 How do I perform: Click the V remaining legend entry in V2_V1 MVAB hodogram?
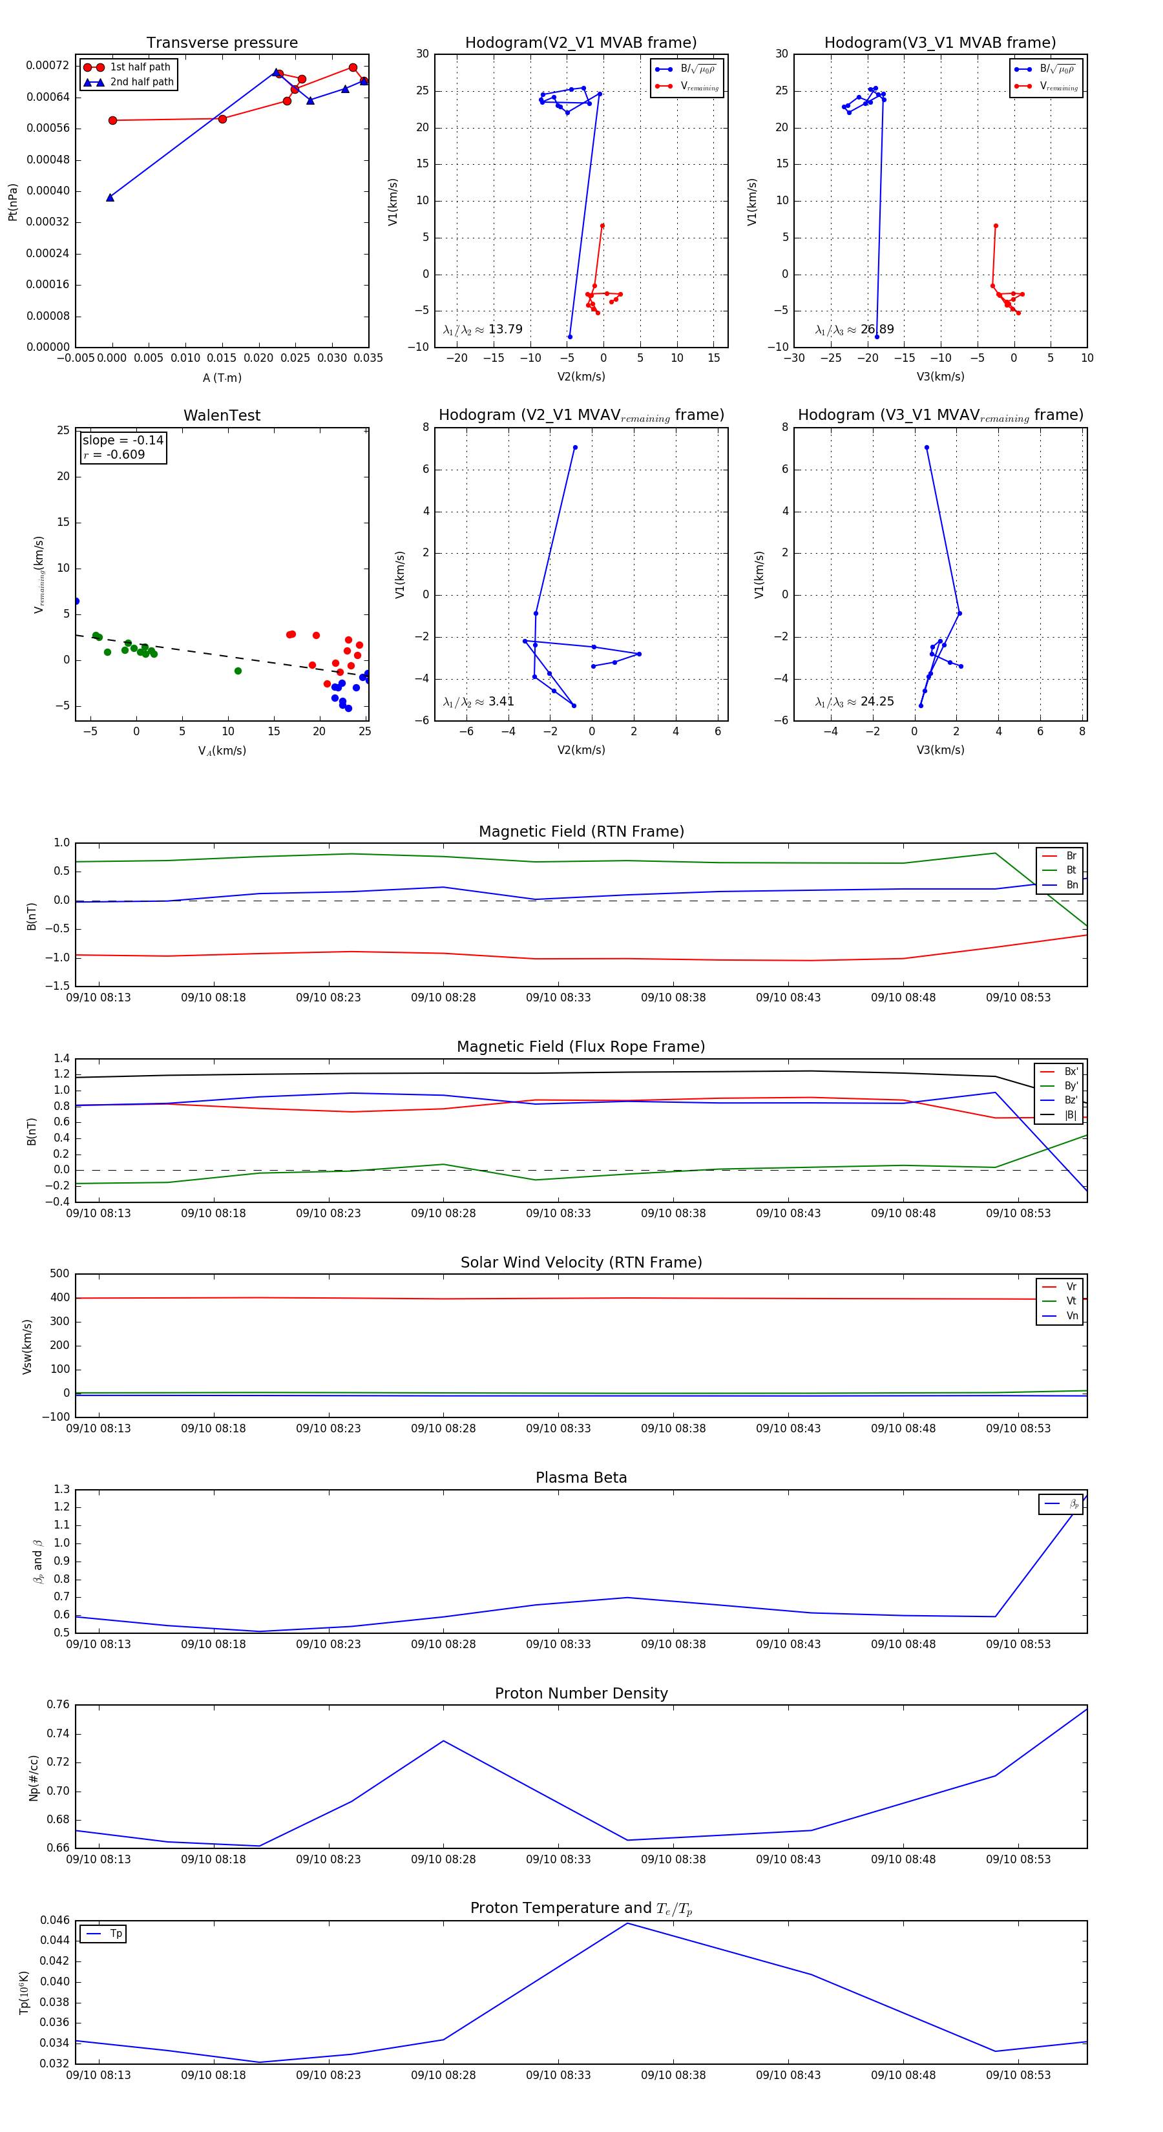coord(686,86)
